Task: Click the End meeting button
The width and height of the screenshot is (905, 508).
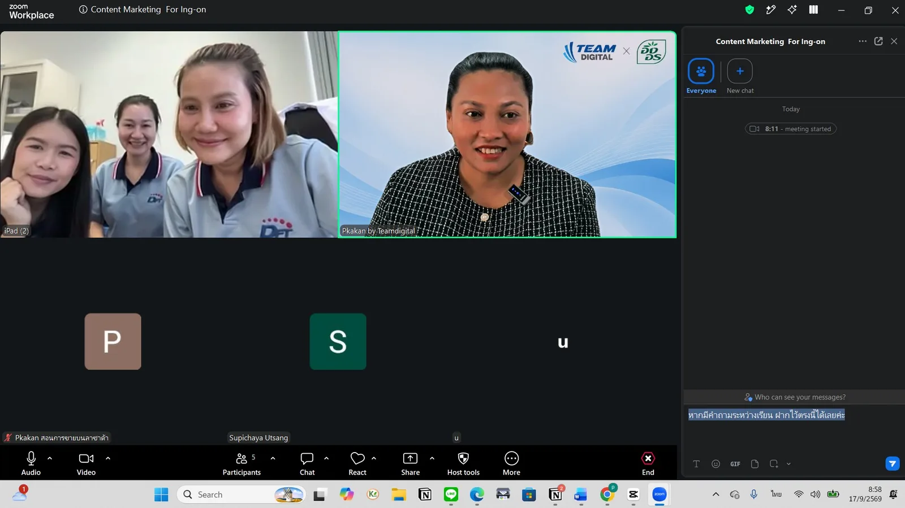Action: click(648, 464)
